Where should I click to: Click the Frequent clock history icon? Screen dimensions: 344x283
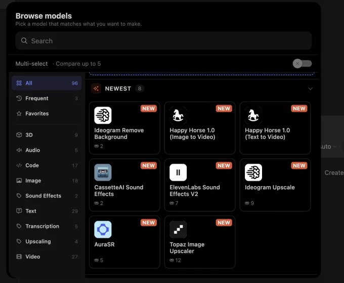tap(19, 98)
